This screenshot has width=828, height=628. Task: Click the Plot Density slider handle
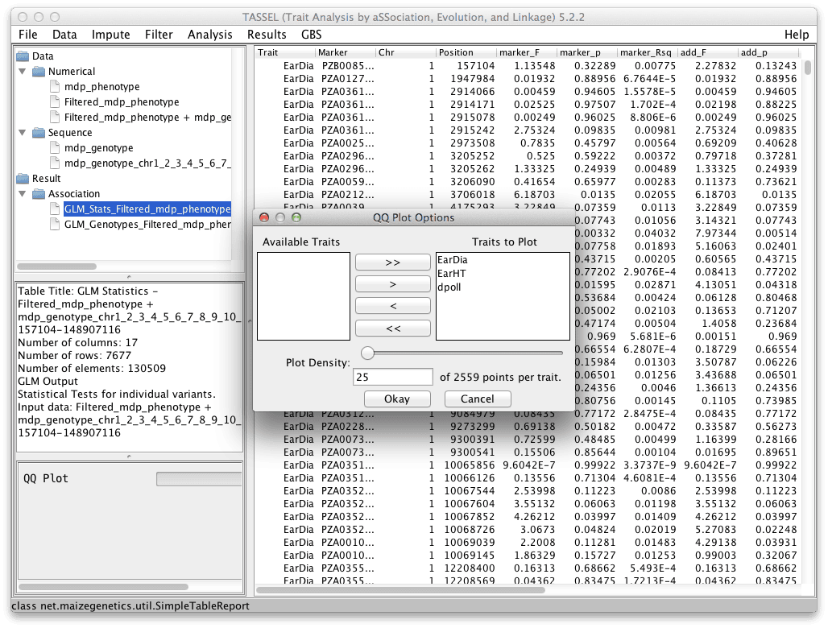point(367,353)
